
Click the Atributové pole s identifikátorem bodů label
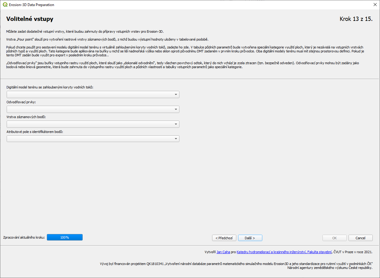point(34,132)
